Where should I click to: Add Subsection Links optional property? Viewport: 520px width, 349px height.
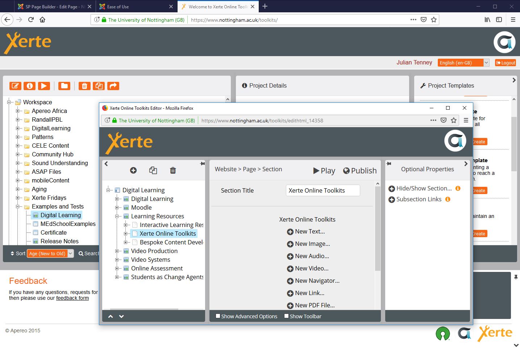point(415,199)
